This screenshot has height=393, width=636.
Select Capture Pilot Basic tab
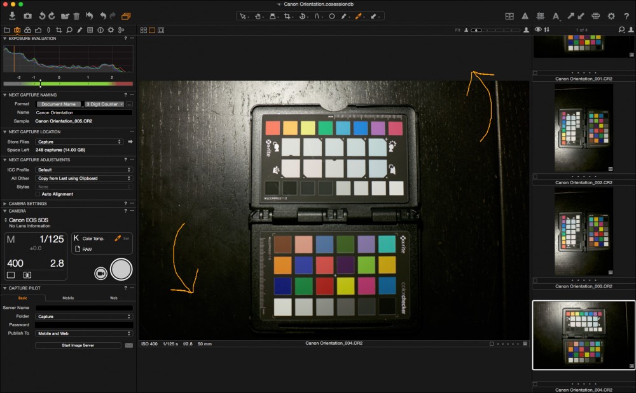[23, 298]
